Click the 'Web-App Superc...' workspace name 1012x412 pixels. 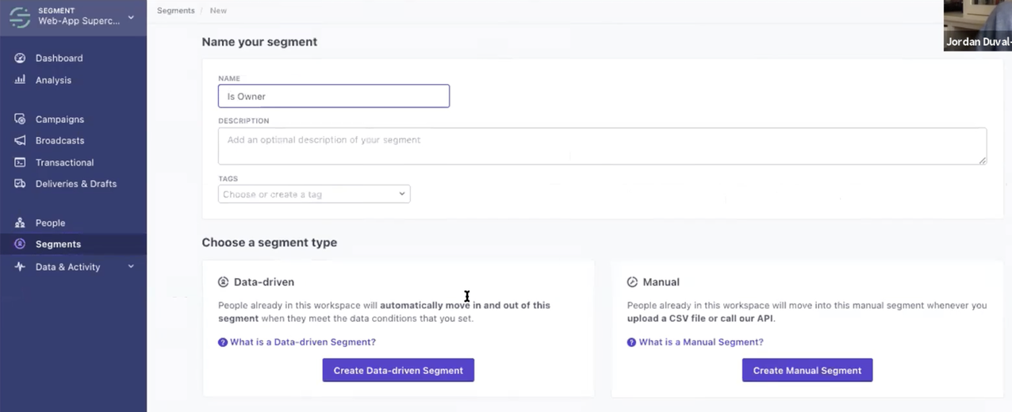[79, 21]
